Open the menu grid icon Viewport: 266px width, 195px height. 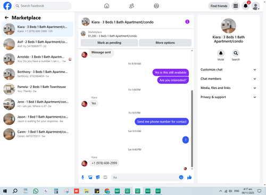coord(236,6)
